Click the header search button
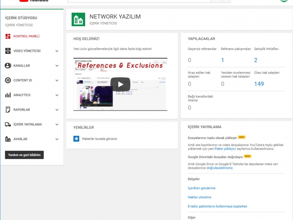This screenshot has width=293, height=220. pyautogui.click(x=221, y=1)
